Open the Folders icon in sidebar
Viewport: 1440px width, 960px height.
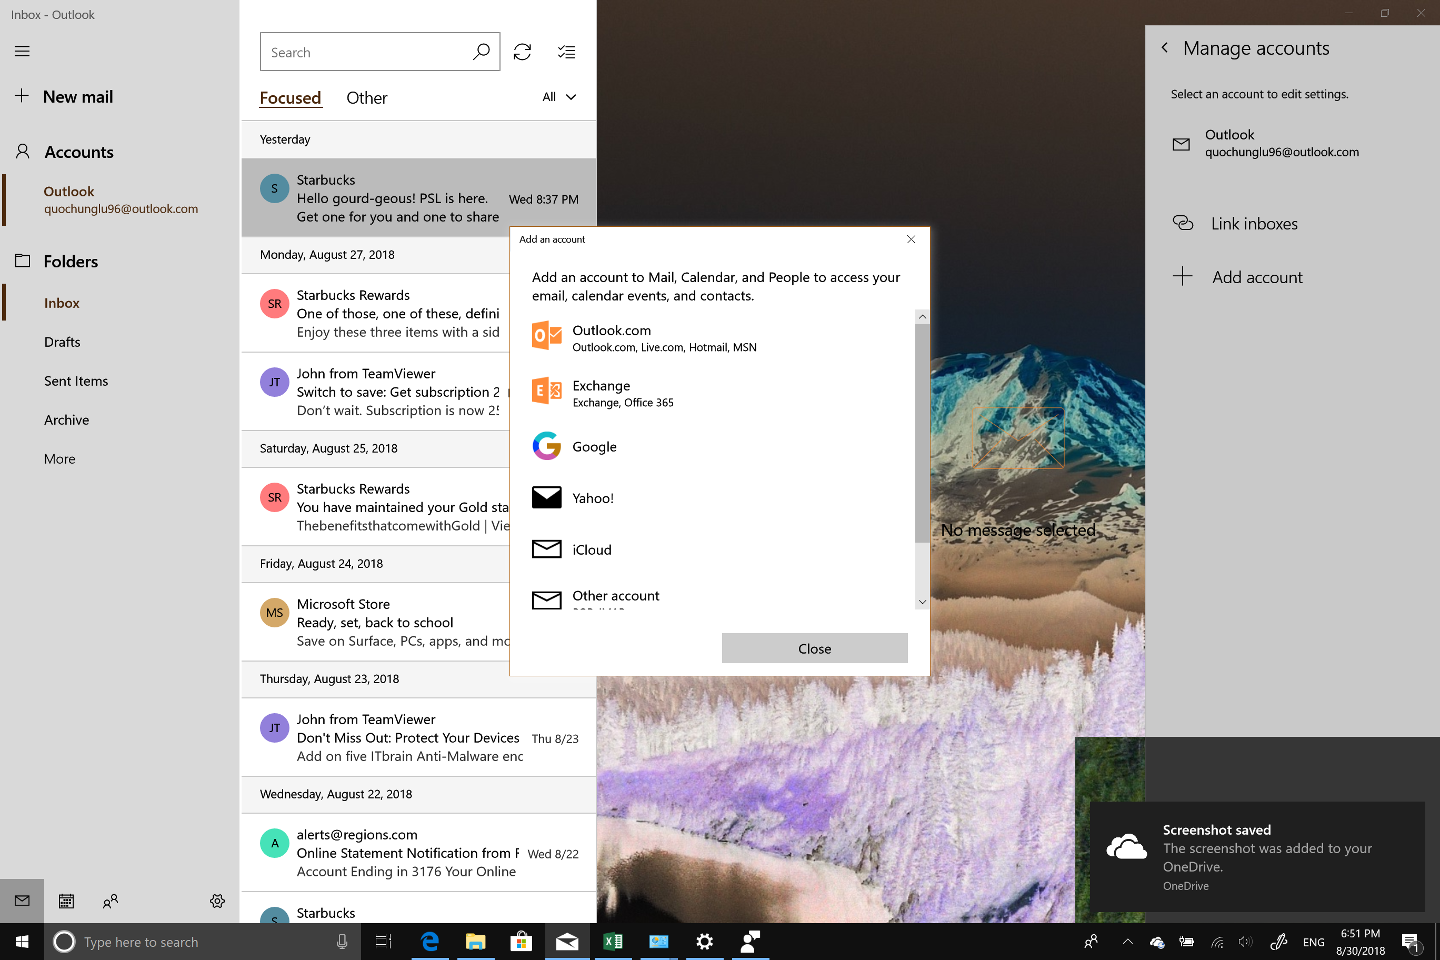(x=23, y=261)
